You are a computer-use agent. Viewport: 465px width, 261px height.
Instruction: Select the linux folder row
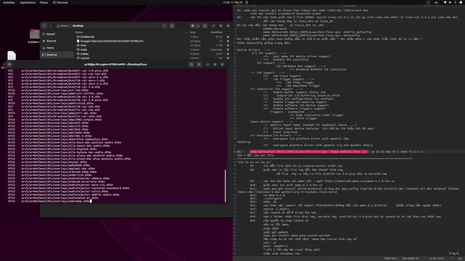[153, 45]
